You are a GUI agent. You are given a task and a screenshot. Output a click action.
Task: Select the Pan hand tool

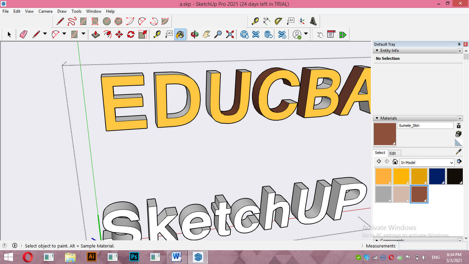click(x=206, y=34)
